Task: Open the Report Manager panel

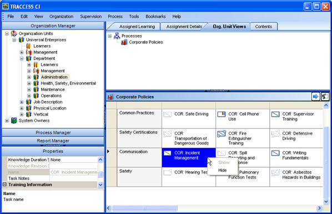Action: click(x=53, y=141)
